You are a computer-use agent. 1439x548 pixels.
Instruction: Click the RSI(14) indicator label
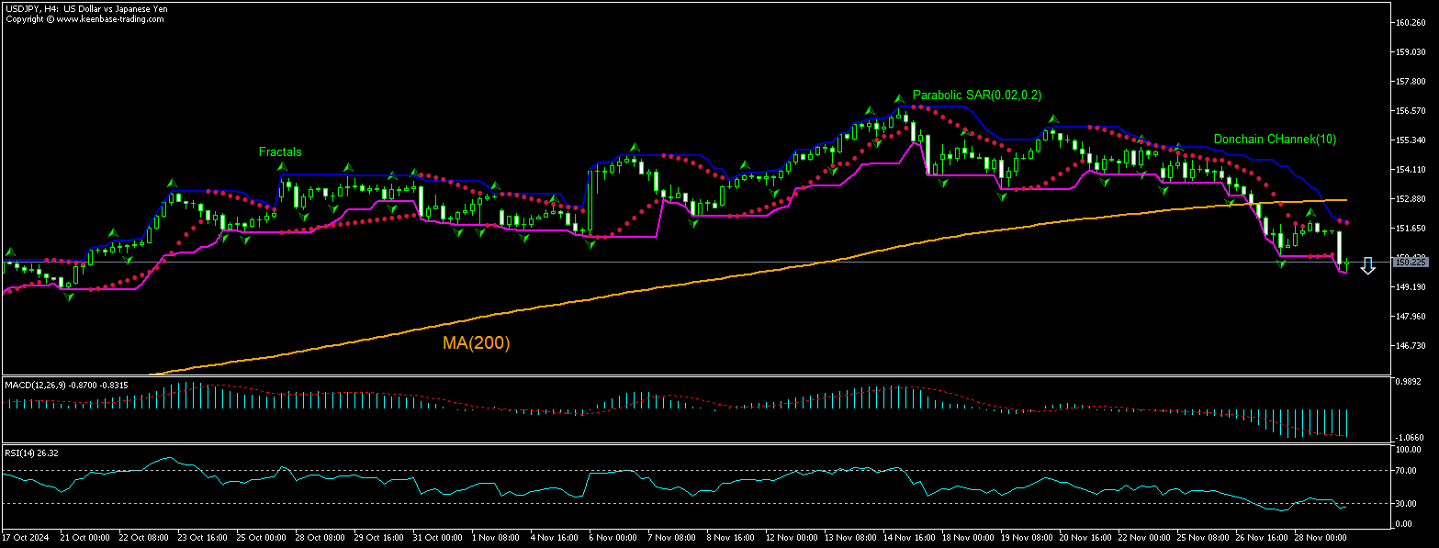point(19,453)
